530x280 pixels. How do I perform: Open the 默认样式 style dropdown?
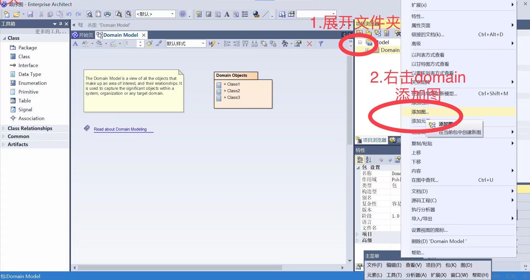click(203, 43)
